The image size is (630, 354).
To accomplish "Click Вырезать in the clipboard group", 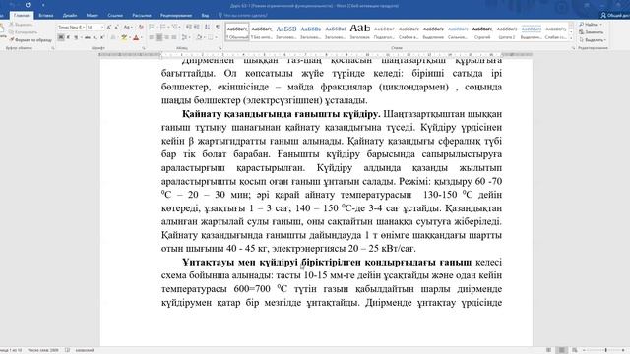I will point(22,25).
